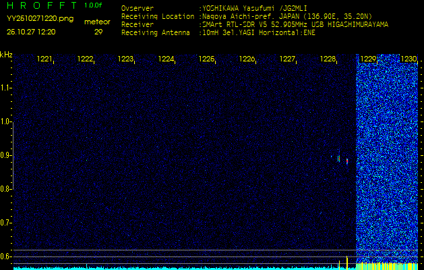The height and width of the screenshot is (270, 424).
Task: Select the 1224 time marker
Action: click(x=166, y=59)
